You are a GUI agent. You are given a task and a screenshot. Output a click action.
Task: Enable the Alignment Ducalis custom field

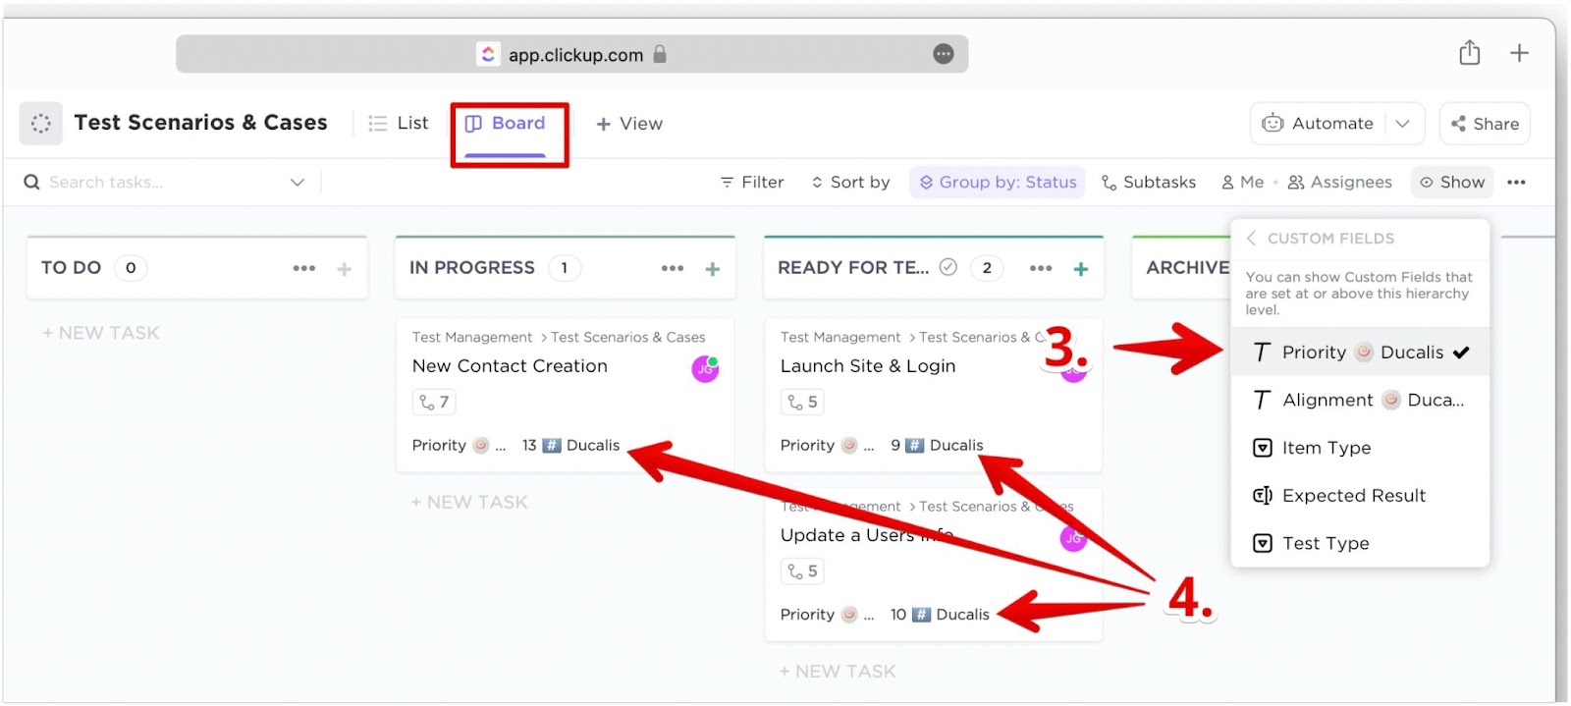point(1360,400)
